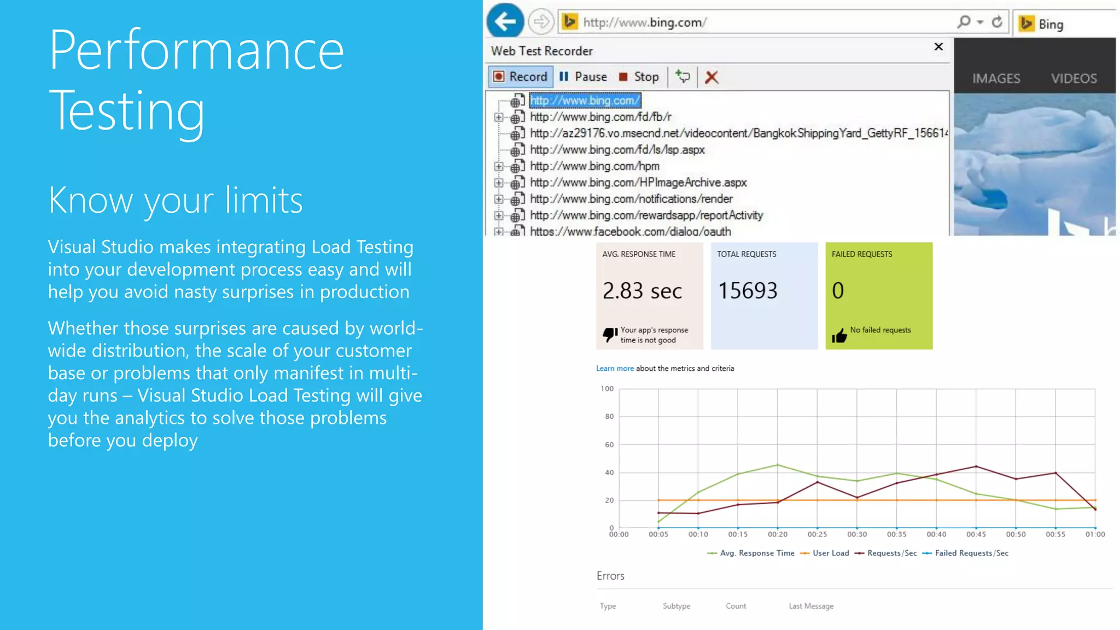Close the Web Test Recorder panel
The image size is (1120, 630).
click(938, 47)
